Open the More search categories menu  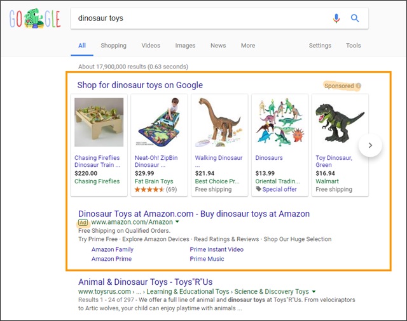(248, 46)
